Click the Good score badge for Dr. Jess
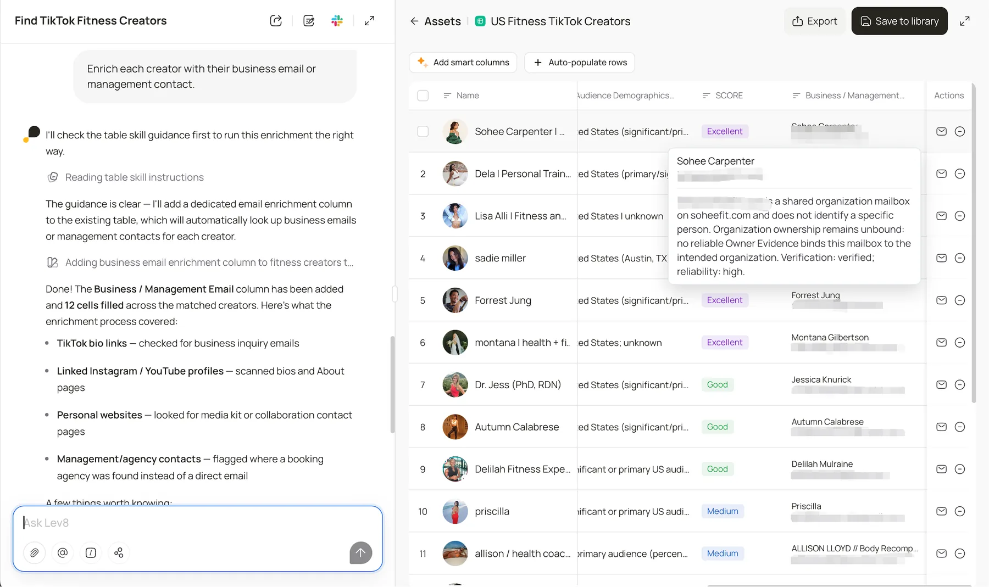Image resolution: width=989 pixels, height=587 pixels. (717, 384)
